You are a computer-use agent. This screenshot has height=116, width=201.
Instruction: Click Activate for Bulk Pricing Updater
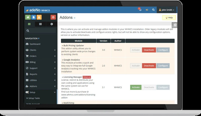(136, 50)
